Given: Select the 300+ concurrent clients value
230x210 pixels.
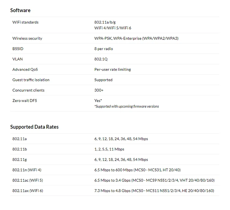Looking at the screenshot, I should point(99,90).
